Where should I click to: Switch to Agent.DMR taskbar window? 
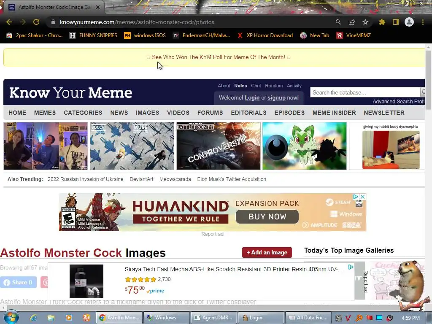(x=214, y=318)
